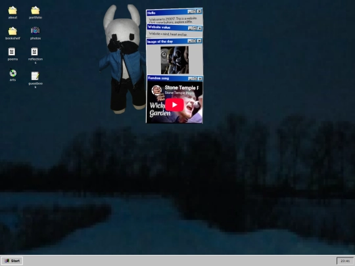The image size is (355, 266).
Task: Close the Website value window
Action: (x=199, y=28)
